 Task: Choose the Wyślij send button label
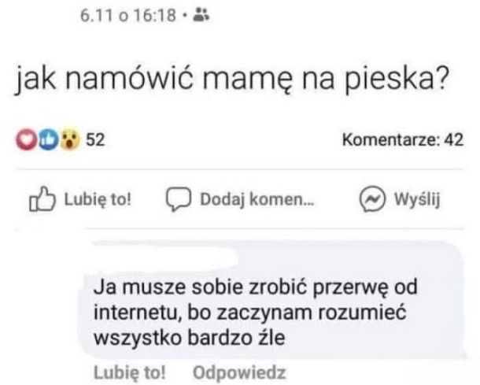(x=417, y=199)
